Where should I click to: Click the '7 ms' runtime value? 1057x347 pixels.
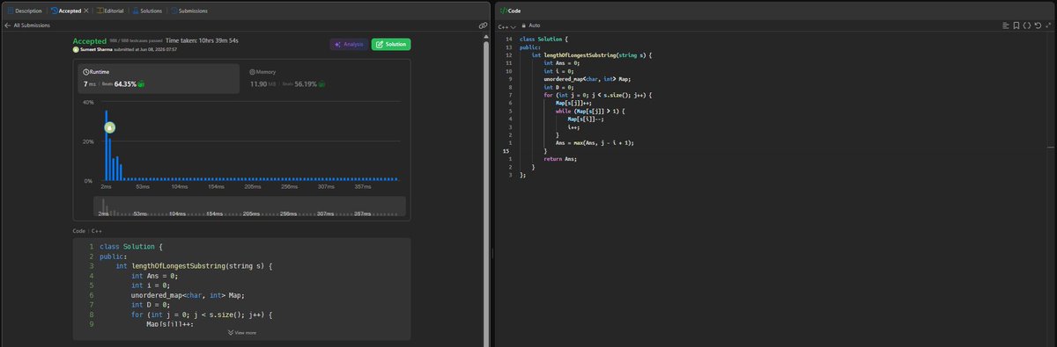coord(90,83)
